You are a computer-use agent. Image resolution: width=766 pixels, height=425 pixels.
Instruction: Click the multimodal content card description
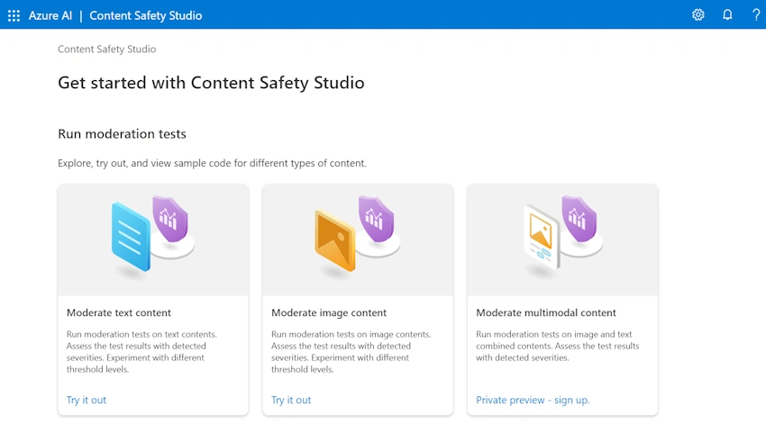[558, 346]
